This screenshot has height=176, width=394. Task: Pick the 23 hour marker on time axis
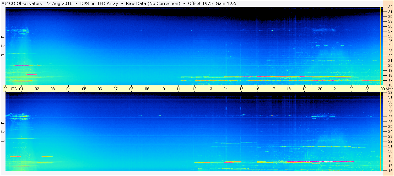[x=367, y=89]
